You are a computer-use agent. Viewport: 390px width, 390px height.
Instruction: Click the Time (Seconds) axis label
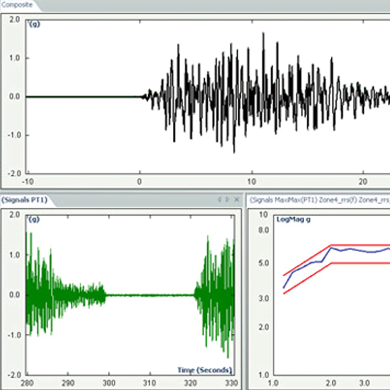[x=205, y=370]
